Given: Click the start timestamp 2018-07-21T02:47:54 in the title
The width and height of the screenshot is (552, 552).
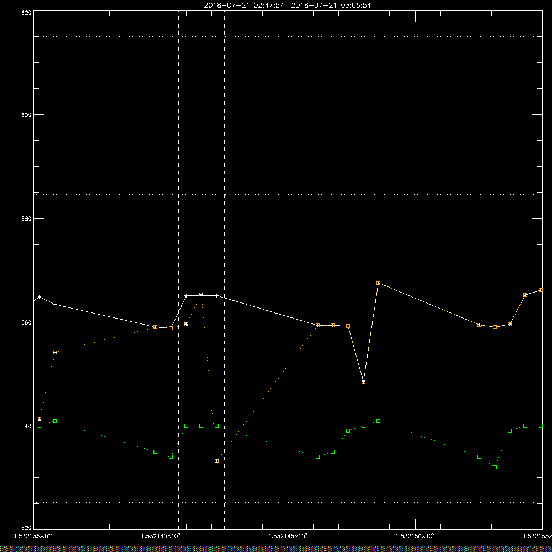Looking at the screenshot, I should [244, 6].
